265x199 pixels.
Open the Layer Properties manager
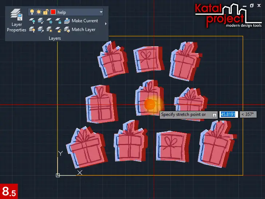(16, 20)
